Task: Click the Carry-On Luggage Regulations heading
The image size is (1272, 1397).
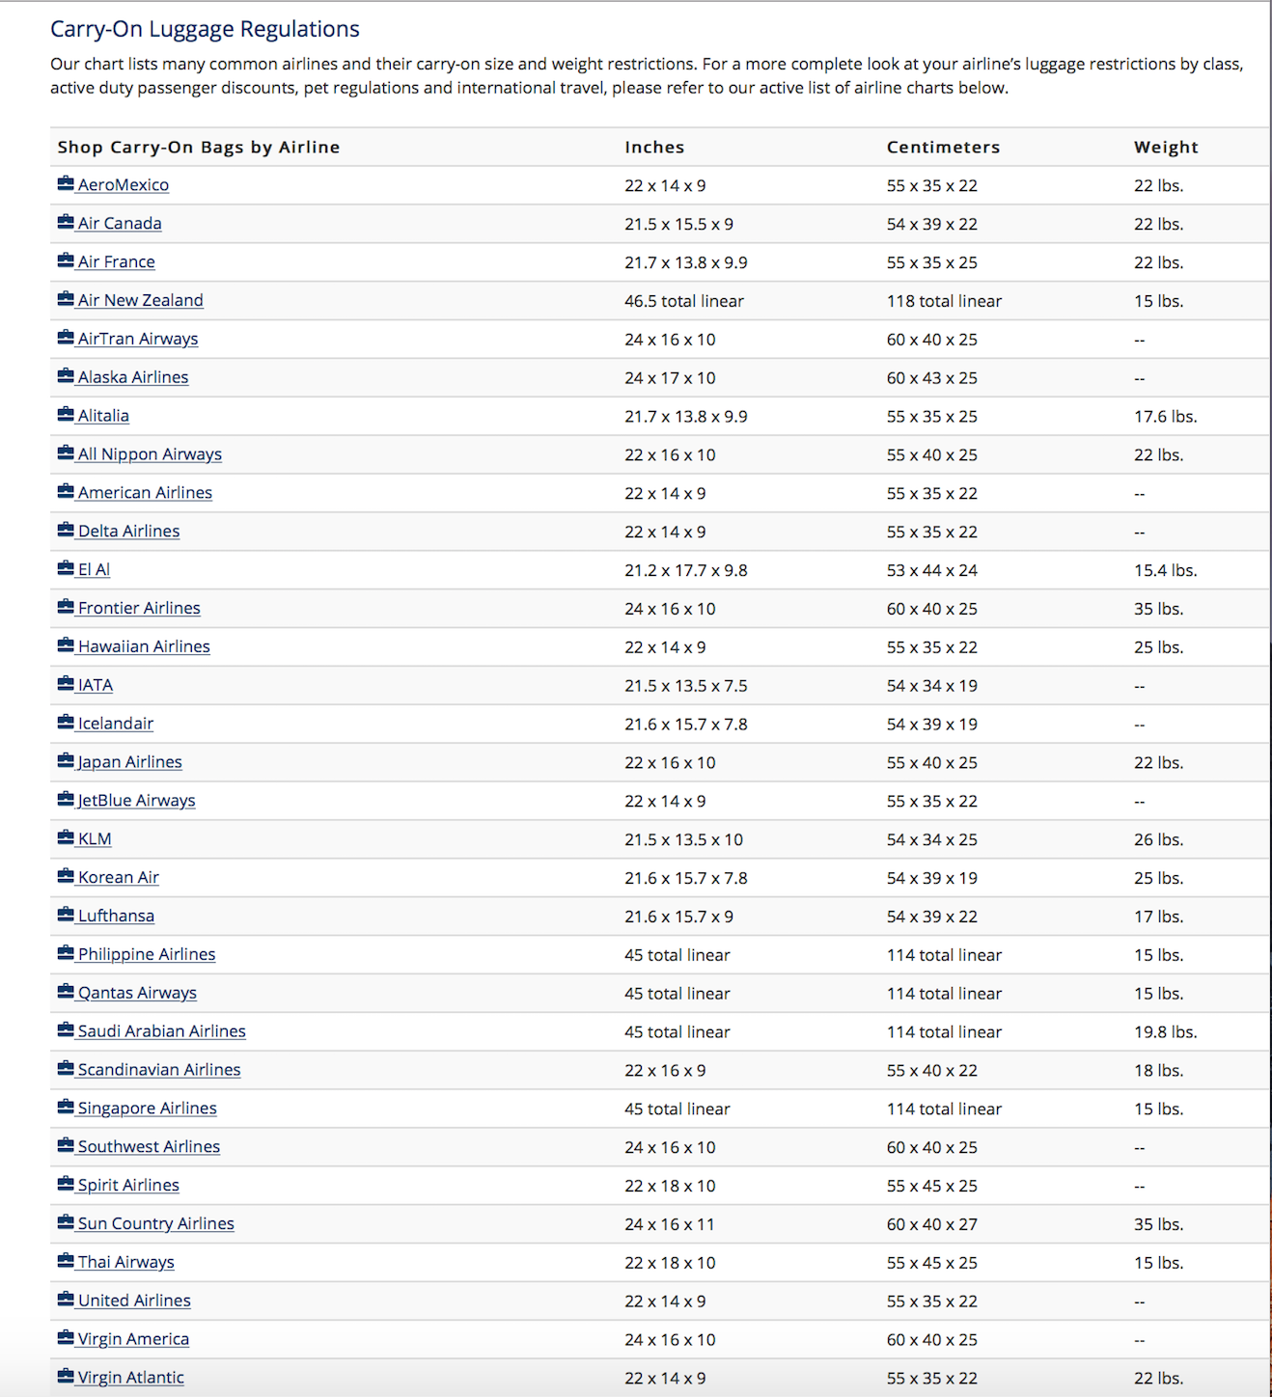Action: point(205,29)
